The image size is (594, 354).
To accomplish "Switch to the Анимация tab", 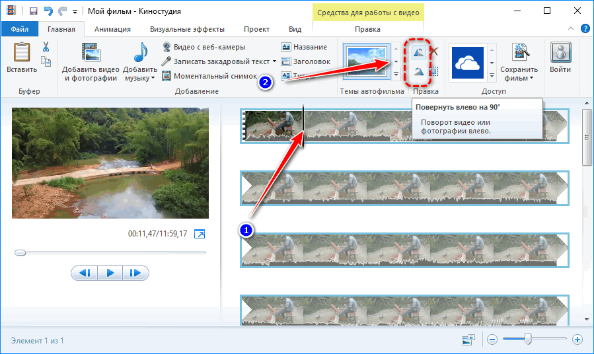I will 112,29.
